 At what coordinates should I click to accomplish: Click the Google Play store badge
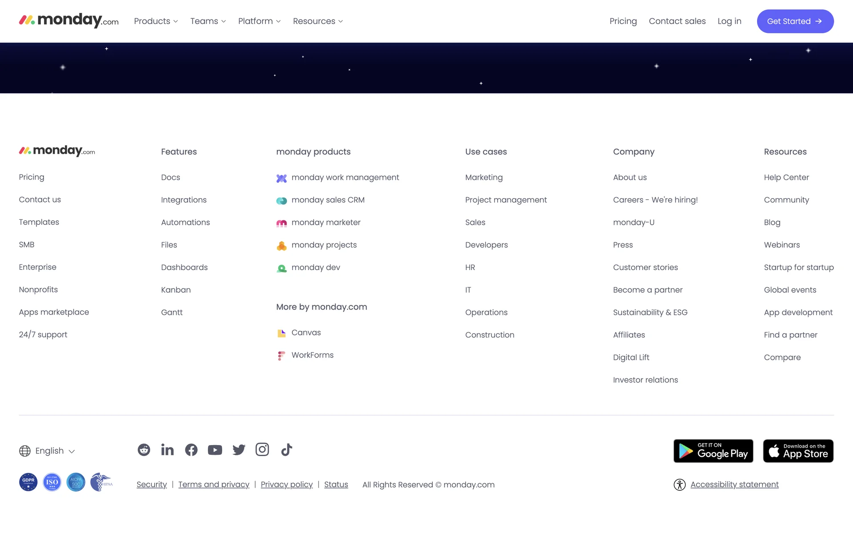pyautogui.click(x=713, y=451)
